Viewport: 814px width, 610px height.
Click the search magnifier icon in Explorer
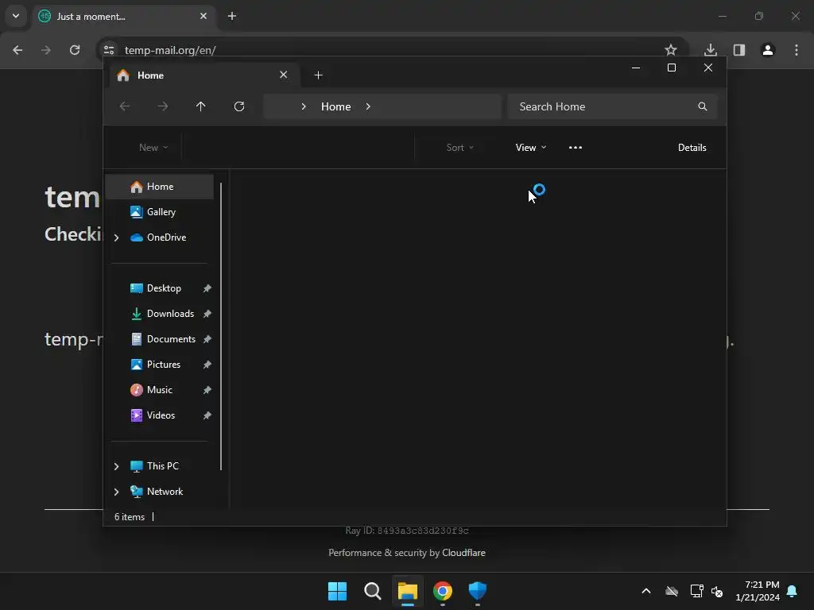(703, 106)
